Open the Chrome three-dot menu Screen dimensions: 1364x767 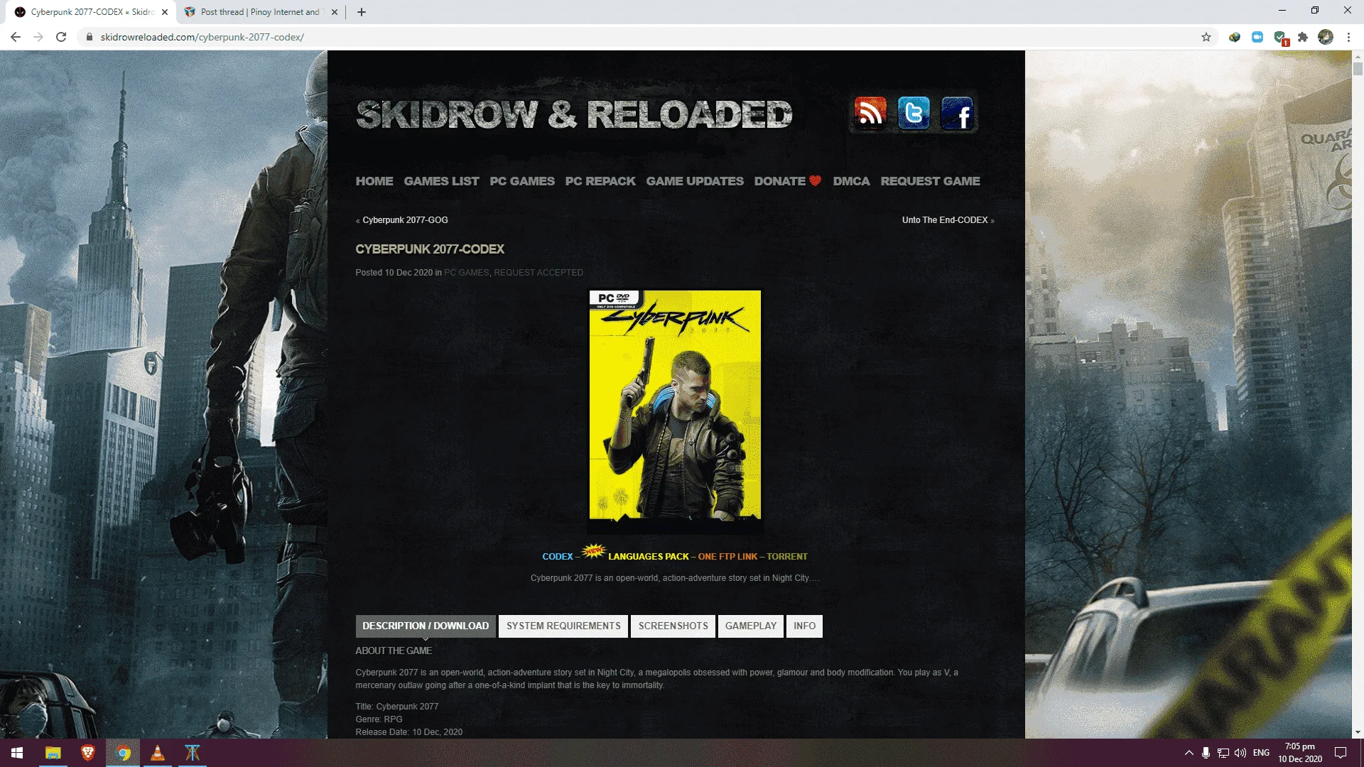coord(1348,37)
